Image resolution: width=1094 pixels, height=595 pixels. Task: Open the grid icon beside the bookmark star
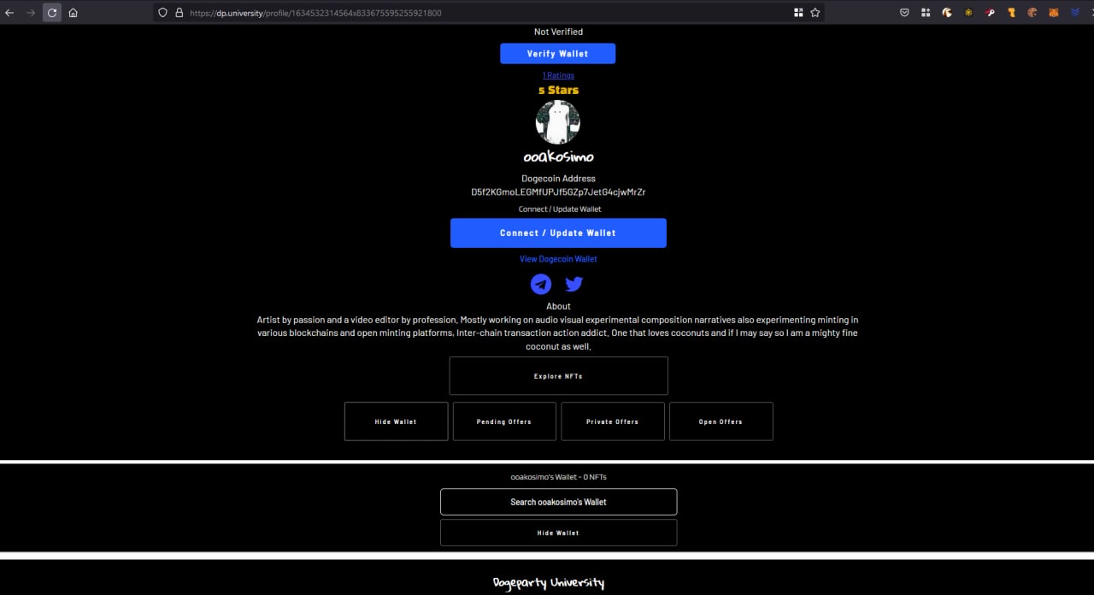[798, 13]
